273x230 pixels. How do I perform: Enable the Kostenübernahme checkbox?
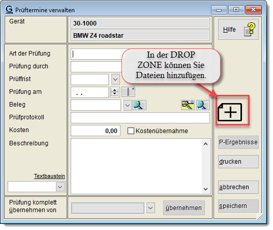(131, 131)
